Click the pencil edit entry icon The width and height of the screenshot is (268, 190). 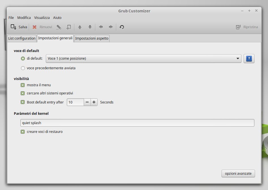point(59,27)
